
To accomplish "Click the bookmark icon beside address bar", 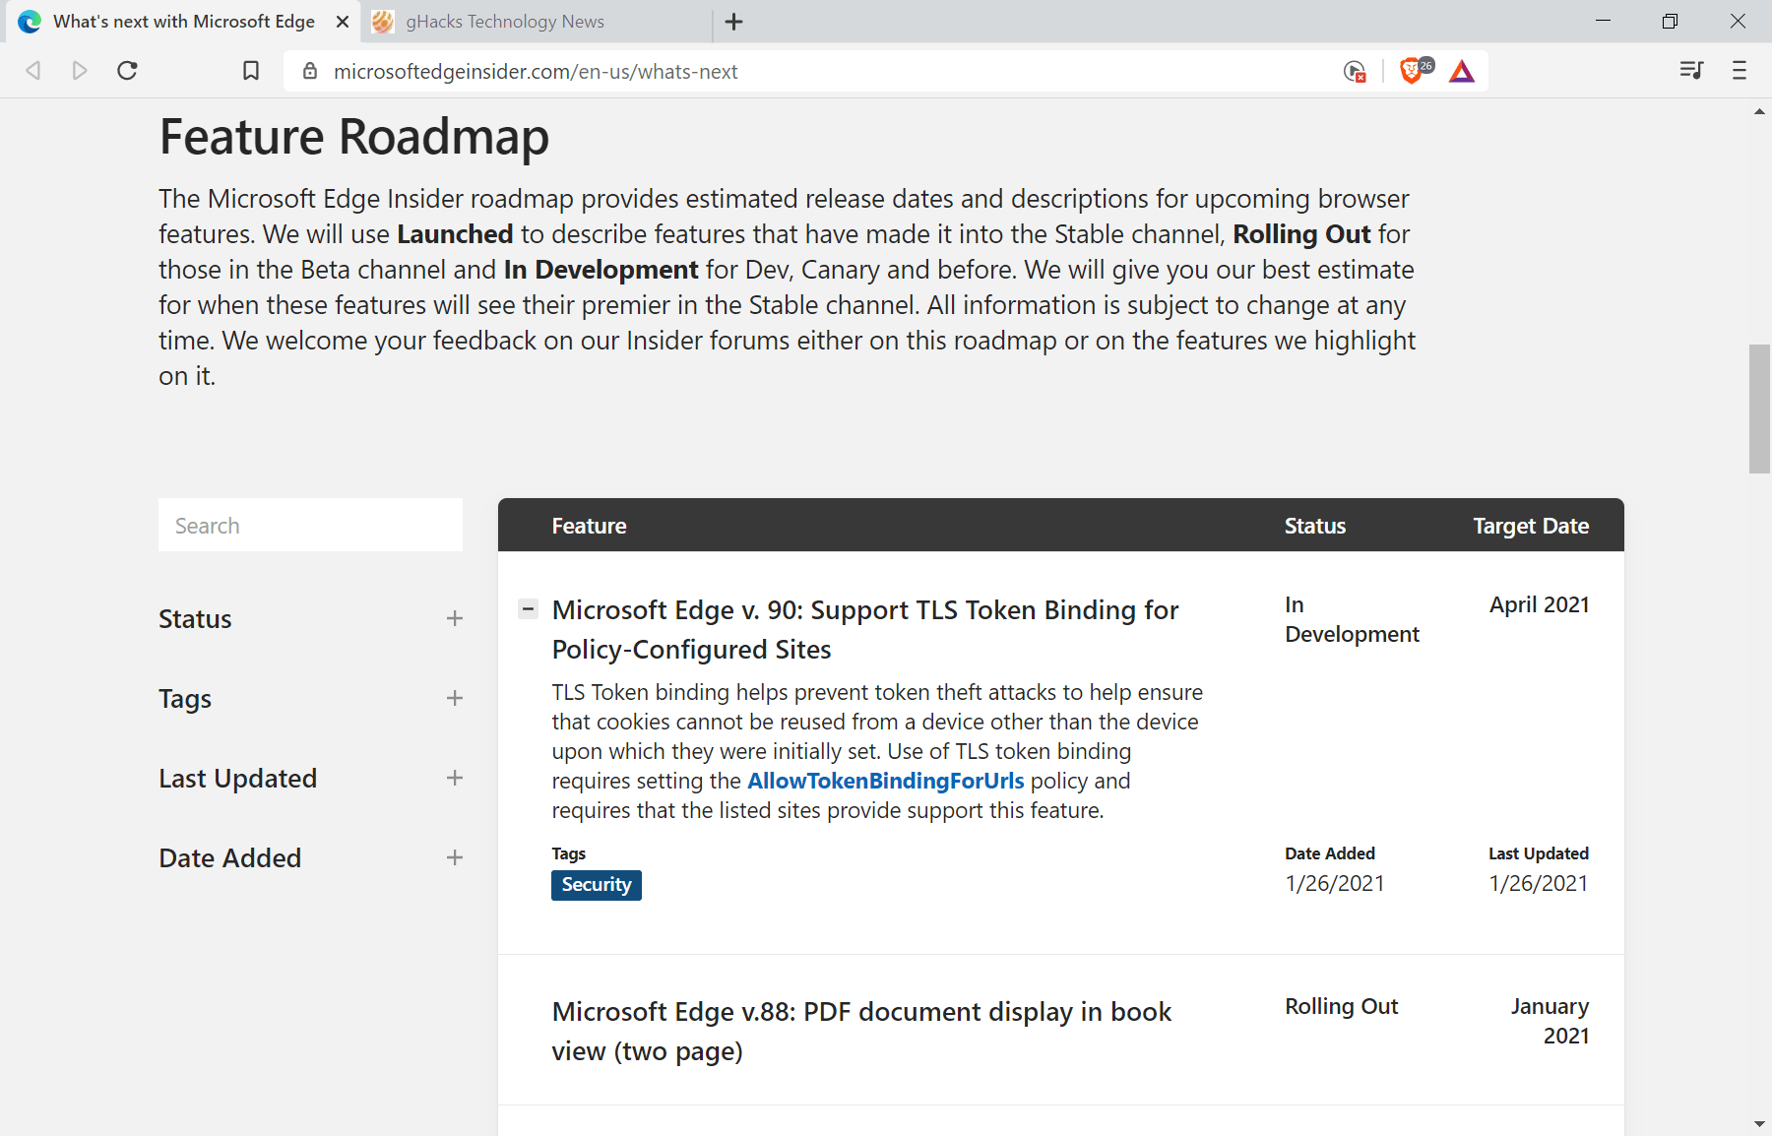I will pos(251,71).
